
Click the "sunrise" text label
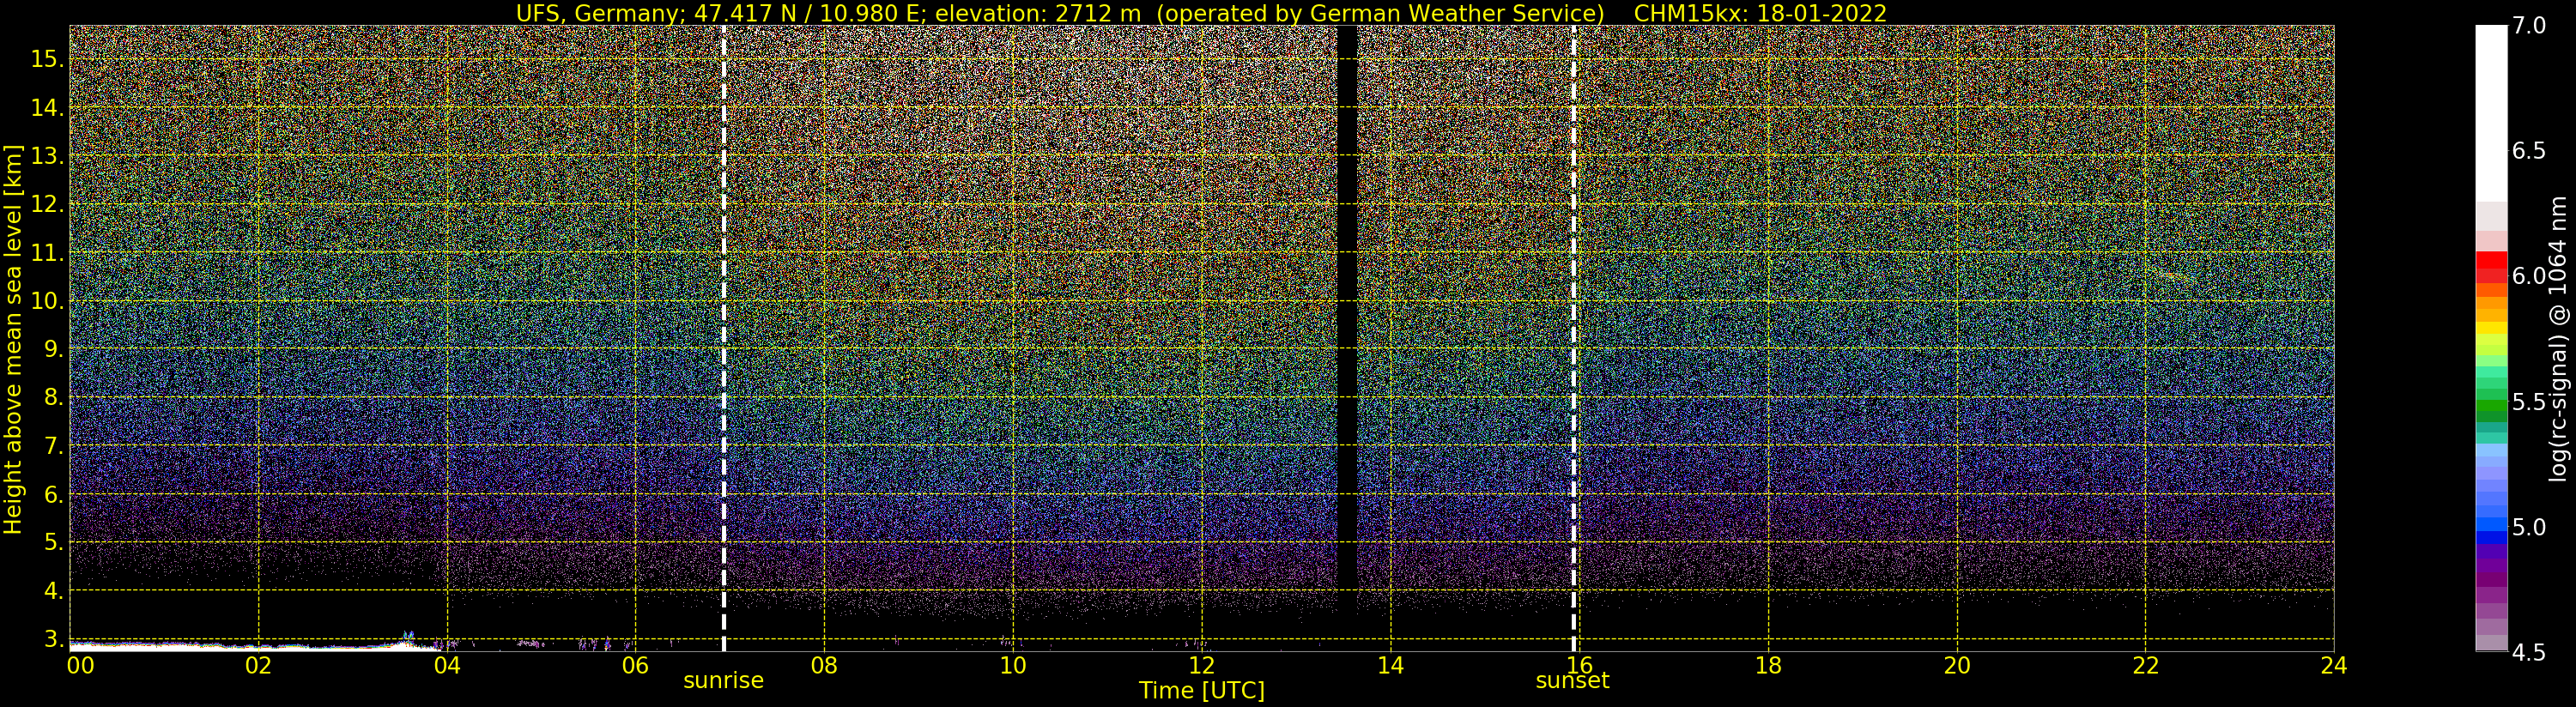[723, 681]
